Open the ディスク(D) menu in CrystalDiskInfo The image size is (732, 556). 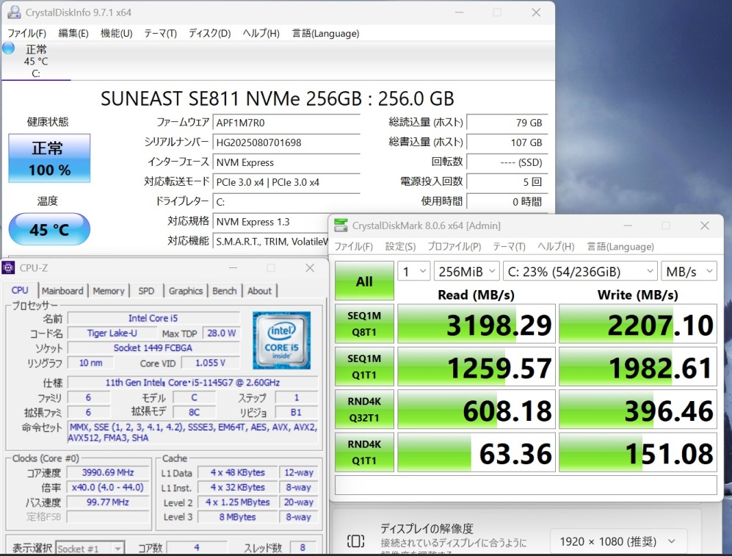coord(209,33)
